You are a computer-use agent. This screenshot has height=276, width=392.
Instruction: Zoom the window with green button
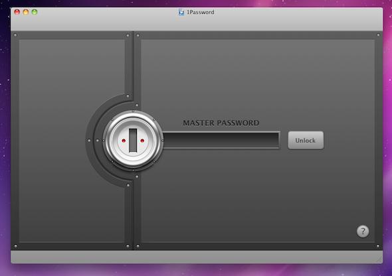35,12
